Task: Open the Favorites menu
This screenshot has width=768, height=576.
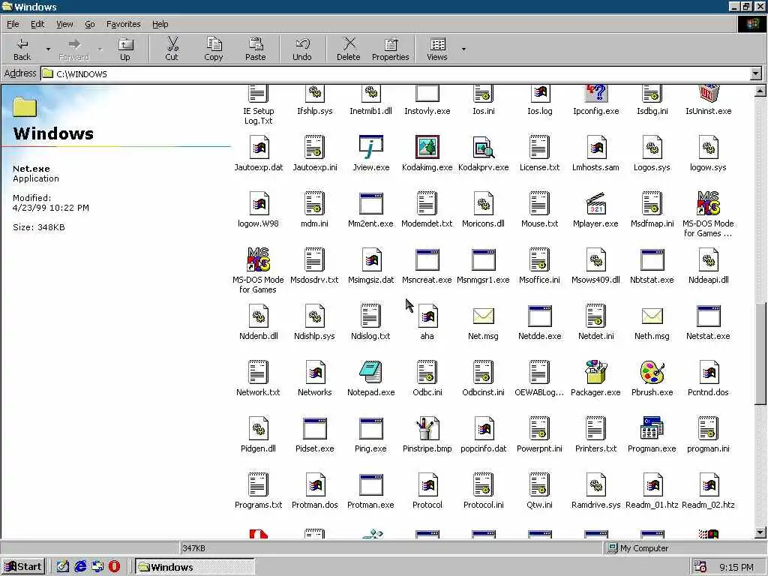Action: [x=124, y=24]
